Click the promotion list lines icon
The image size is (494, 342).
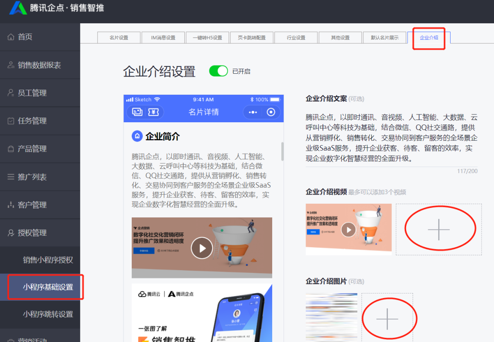(x=11, y=177)
